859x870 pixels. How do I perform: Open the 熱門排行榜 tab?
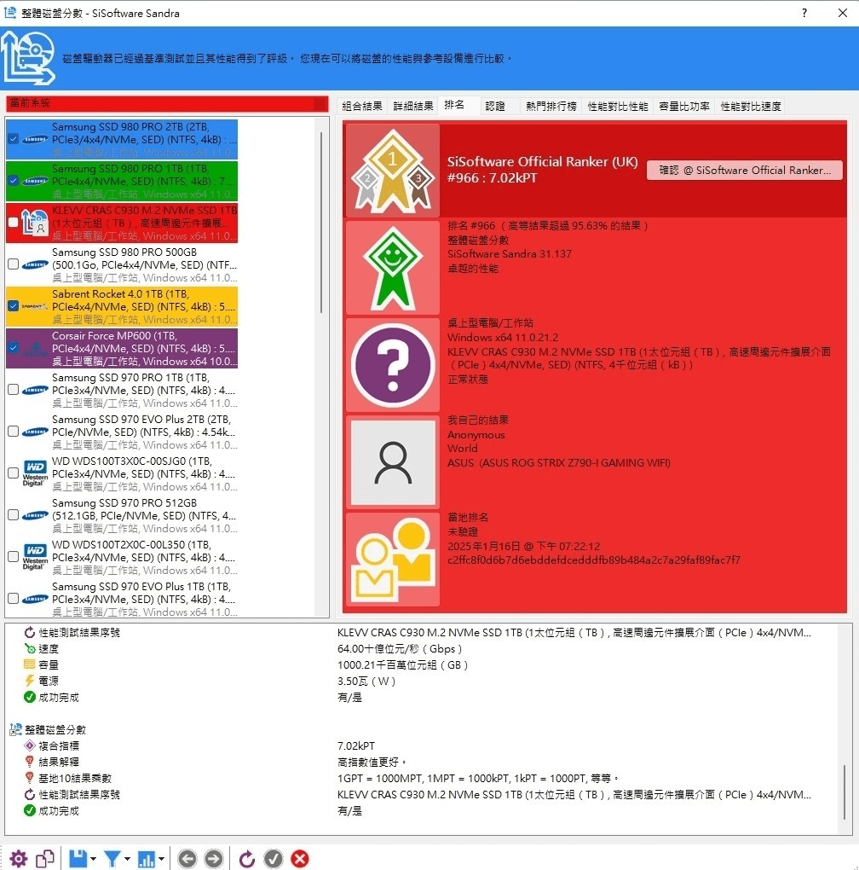tap(551, 106)
